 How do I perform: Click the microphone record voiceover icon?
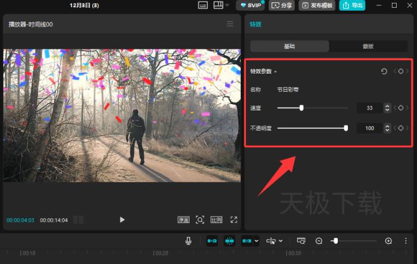188,241
